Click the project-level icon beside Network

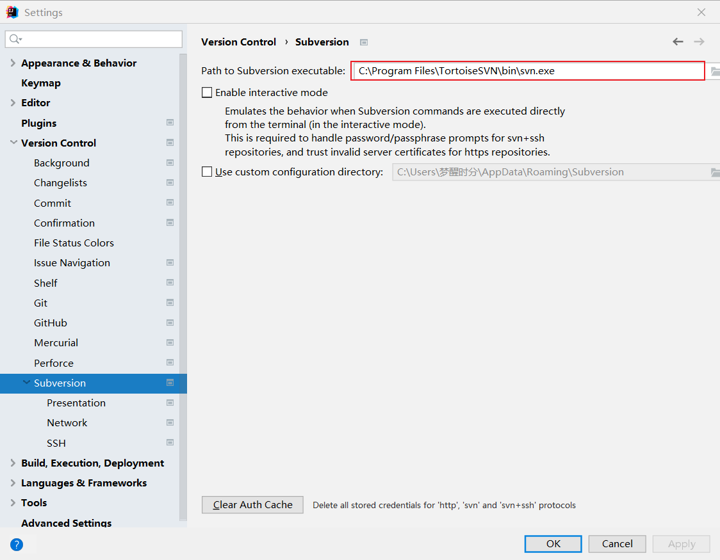point(170,422)
